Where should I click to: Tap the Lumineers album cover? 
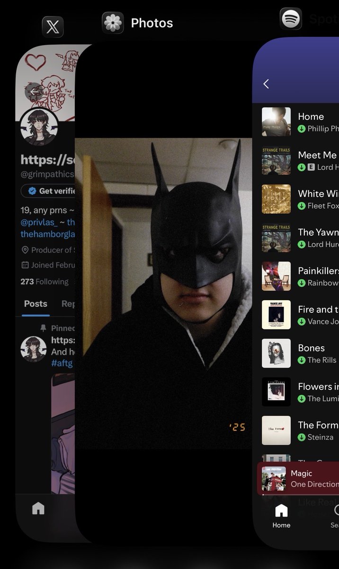[277, 392]
